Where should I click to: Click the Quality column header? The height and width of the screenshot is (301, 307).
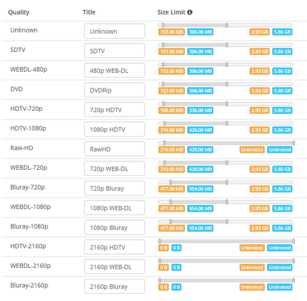click(x=19, y=12)
